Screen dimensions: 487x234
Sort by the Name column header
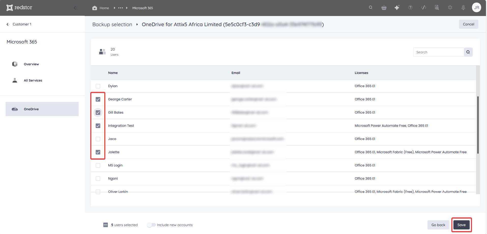click(x=113, y=73)
